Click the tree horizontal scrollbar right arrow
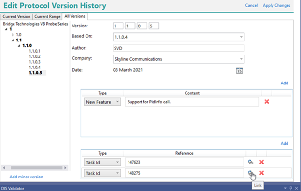The width and height of the screenshot is (301, 191). coord(65,168)
